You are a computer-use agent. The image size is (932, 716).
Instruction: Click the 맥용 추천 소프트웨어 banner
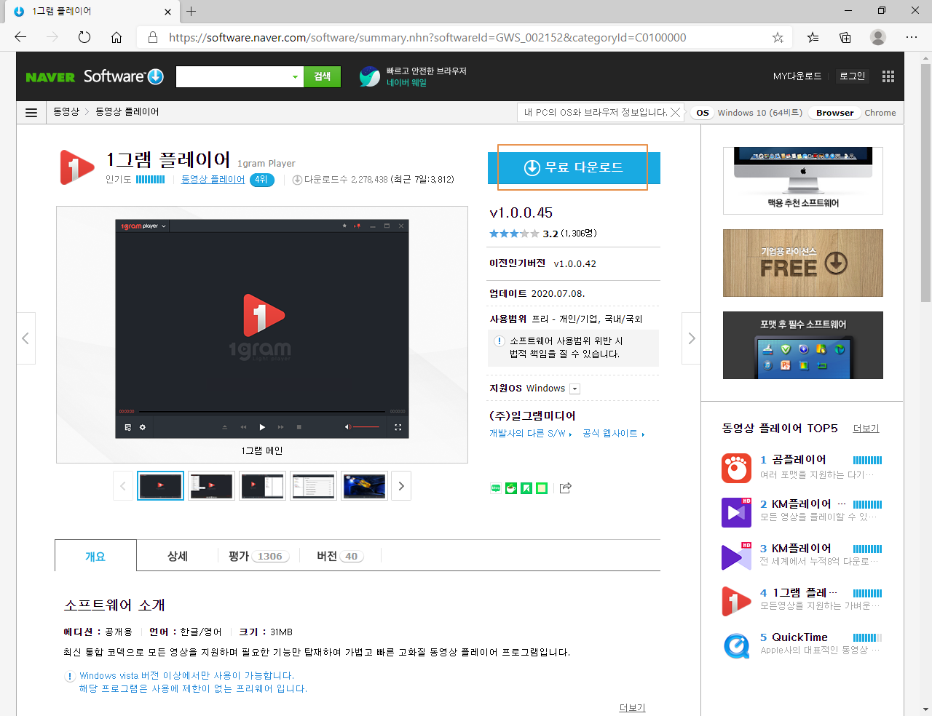802,180
